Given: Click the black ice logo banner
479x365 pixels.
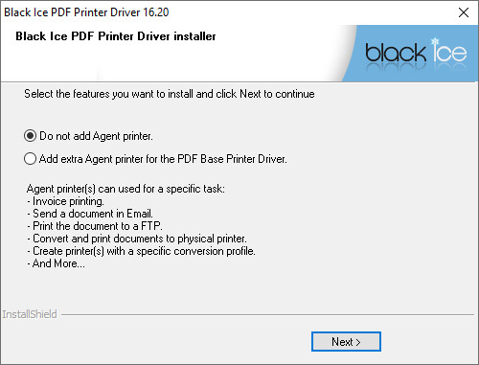Looking at the screenshot, I should point(410,54).
